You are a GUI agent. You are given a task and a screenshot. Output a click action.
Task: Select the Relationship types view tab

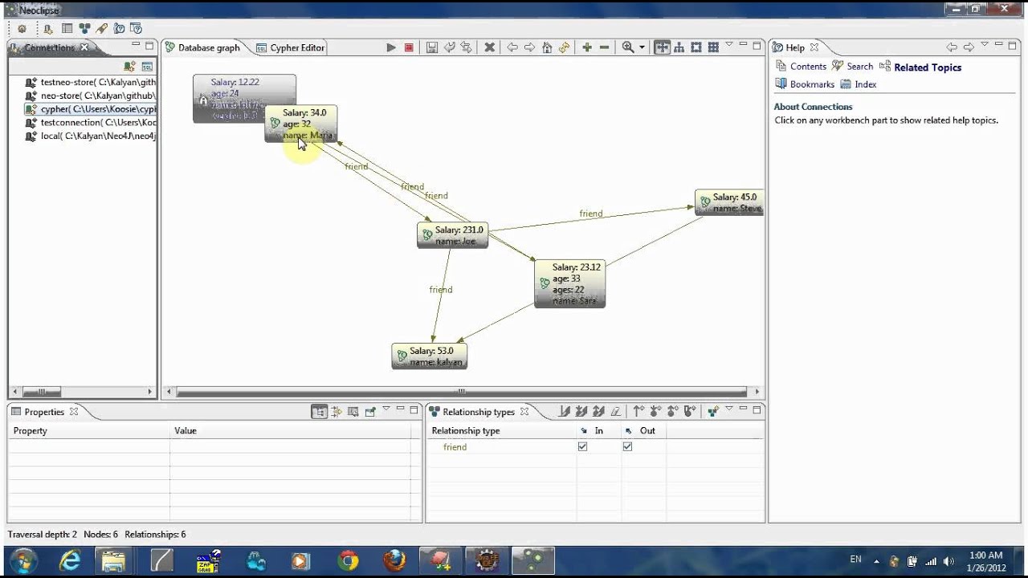tap(479, 412)
